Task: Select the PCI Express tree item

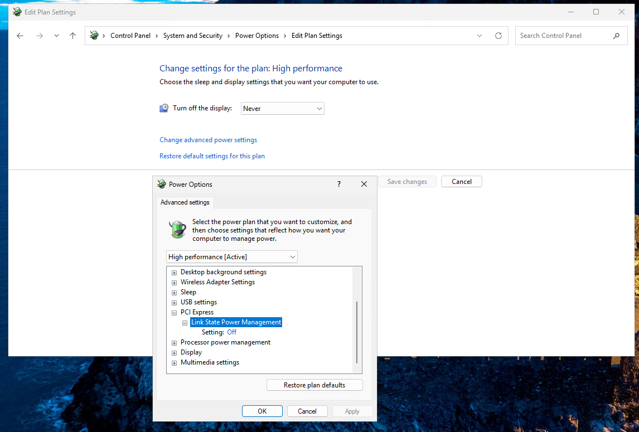Action: tap(197, 312)
